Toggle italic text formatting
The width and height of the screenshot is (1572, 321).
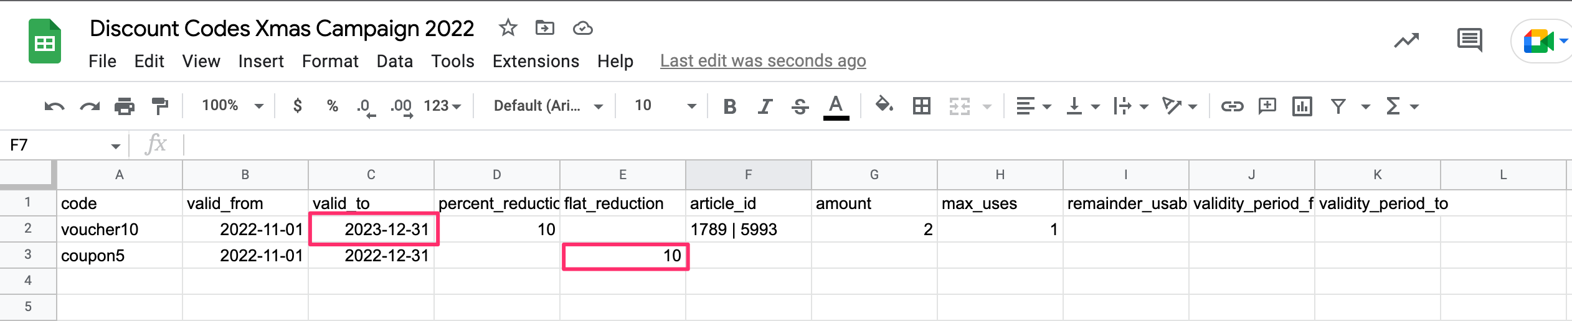[x=765, y=106]
